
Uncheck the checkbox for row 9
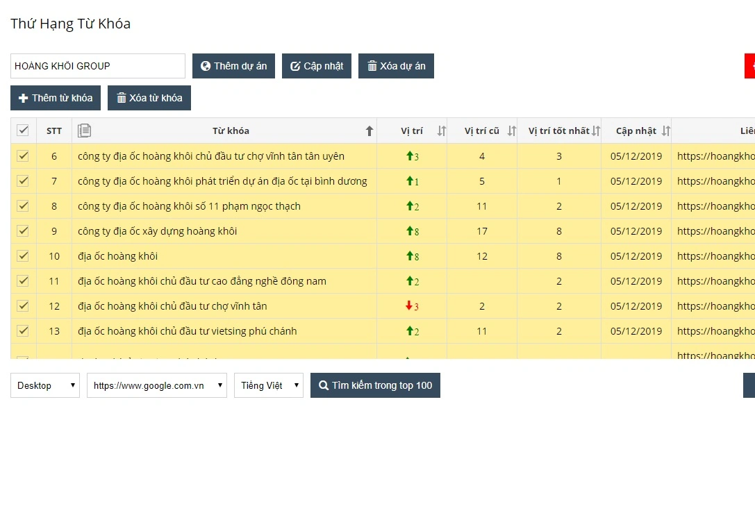click(x=23, y=230)
